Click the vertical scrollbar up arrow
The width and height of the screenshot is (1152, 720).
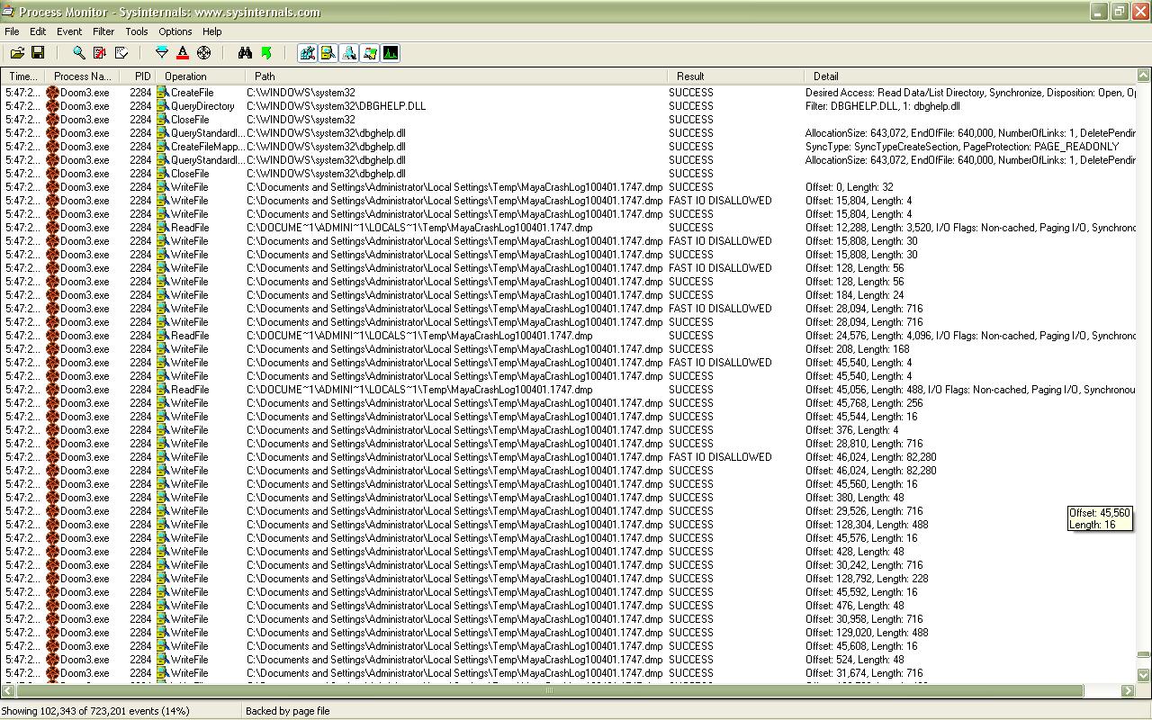(1144, 76)
